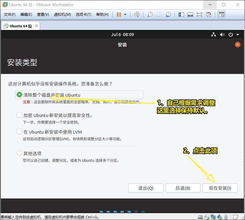Select erase disk and install Ubuntu option
Screen dimensions: 245x220
click(19, 95)
